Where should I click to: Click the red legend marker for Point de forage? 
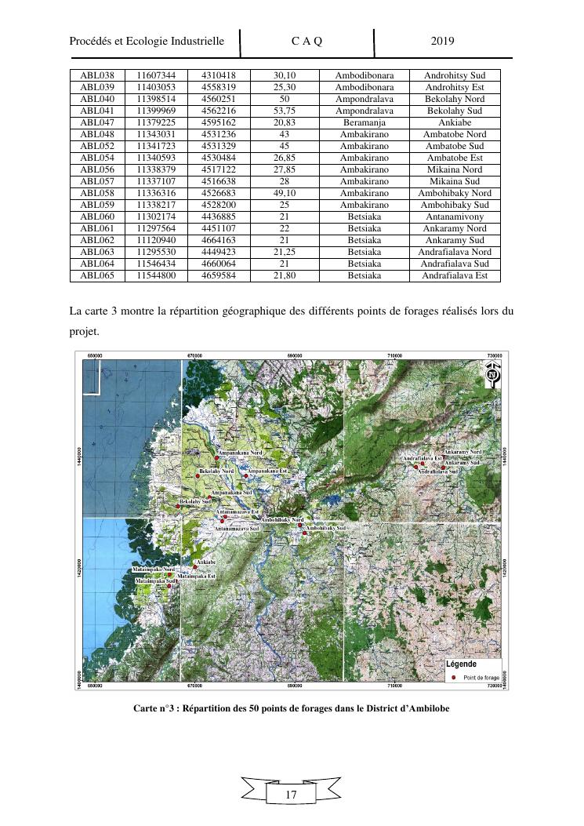point(454,677)
